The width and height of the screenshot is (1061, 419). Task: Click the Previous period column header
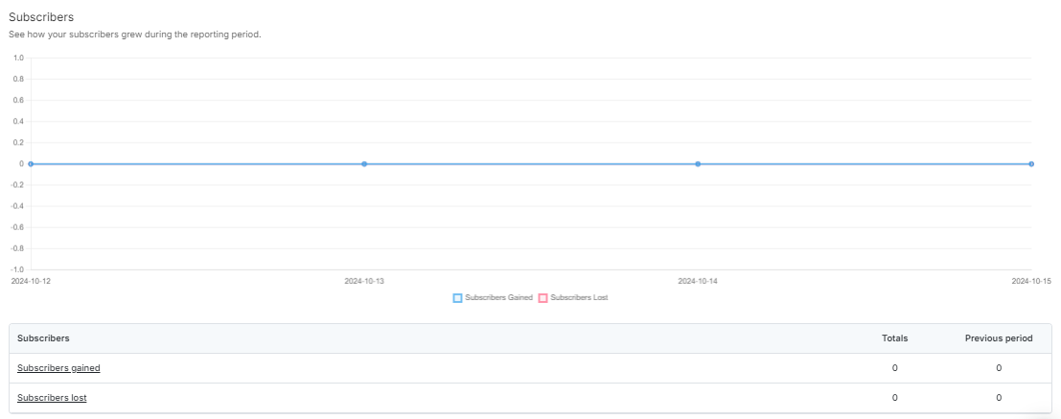[998, 338]
